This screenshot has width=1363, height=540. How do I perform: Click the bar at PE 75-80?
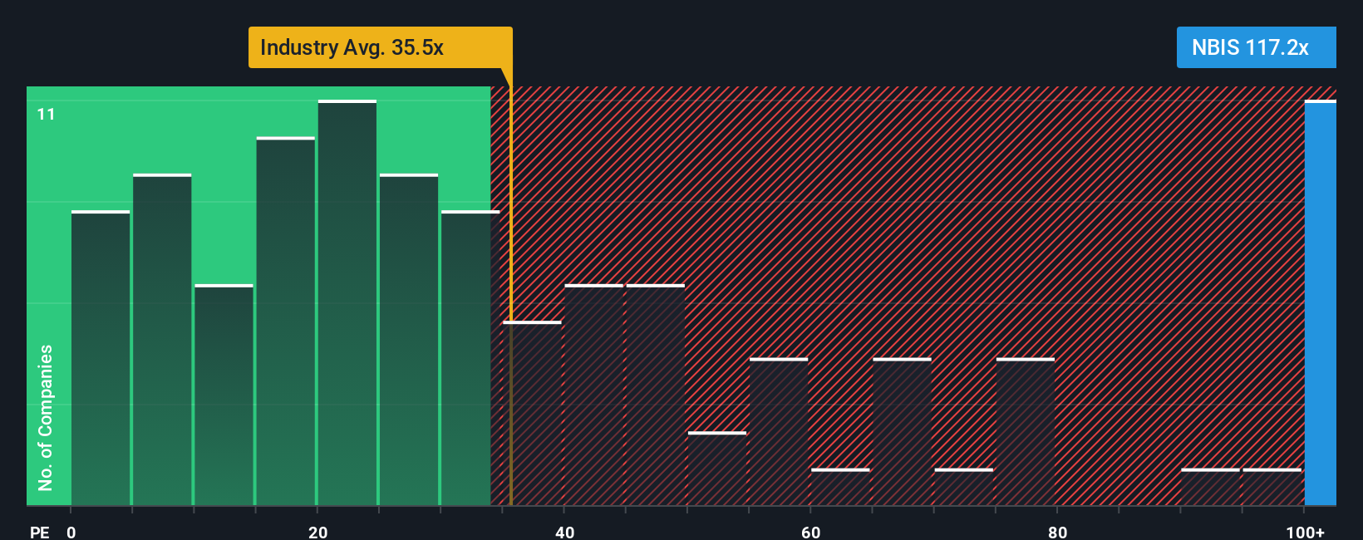pos(1026,431)
